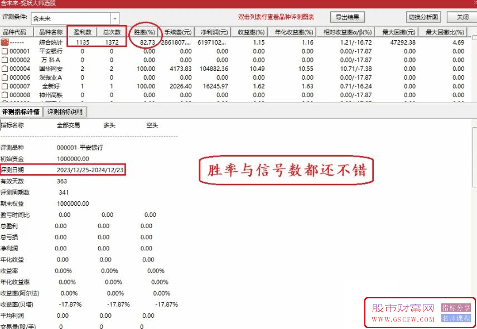
Task: Select the 全新好 row name
Action: point(51,86)
